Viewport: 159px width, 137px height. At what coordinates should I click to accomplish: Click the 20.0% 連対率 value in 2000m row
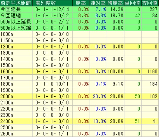(x=100, y=96)
